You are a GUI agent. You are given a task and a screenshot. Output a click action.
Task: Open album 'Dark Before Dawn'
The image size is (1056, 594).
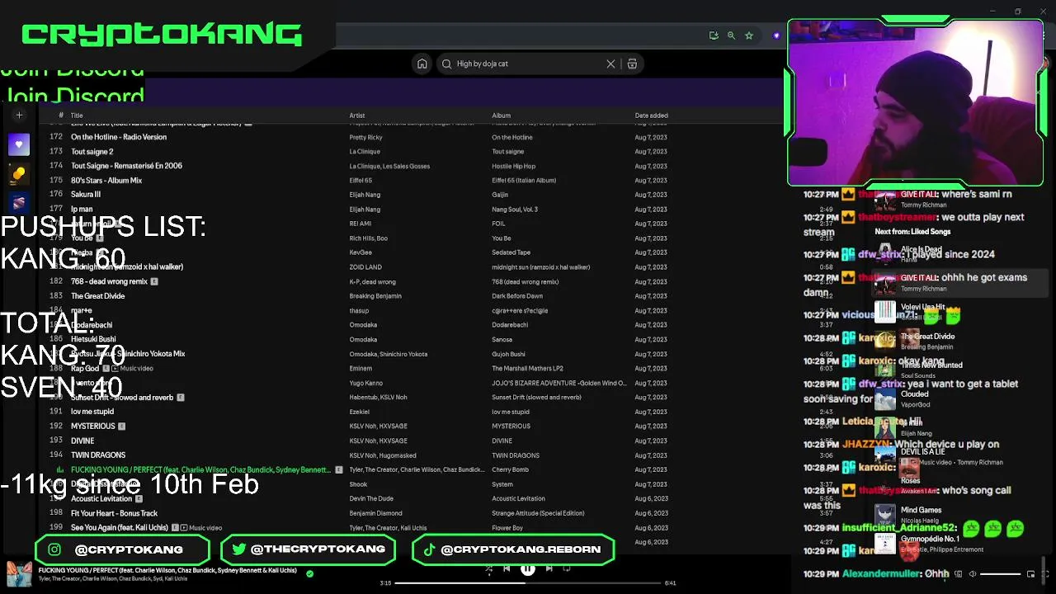517,296
